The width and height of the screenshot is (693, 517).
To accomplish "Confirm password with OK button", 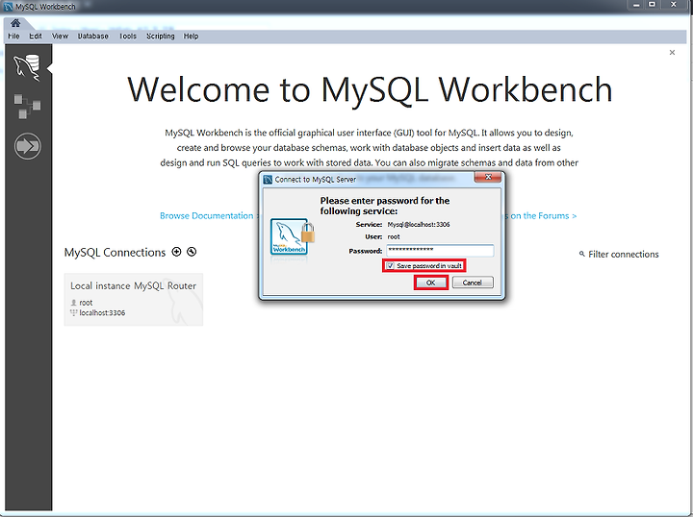I will [431, 283].
